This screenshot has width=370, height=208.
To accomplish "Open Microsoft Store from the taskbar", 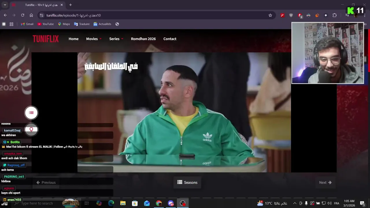I will click(135, 203).
